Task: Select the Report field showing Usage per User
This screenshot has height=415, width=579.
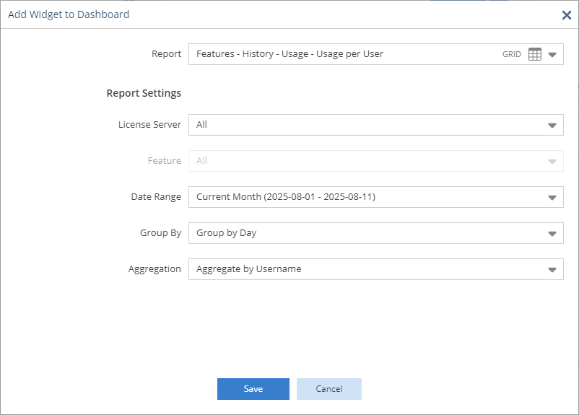Action: (376, 54)
